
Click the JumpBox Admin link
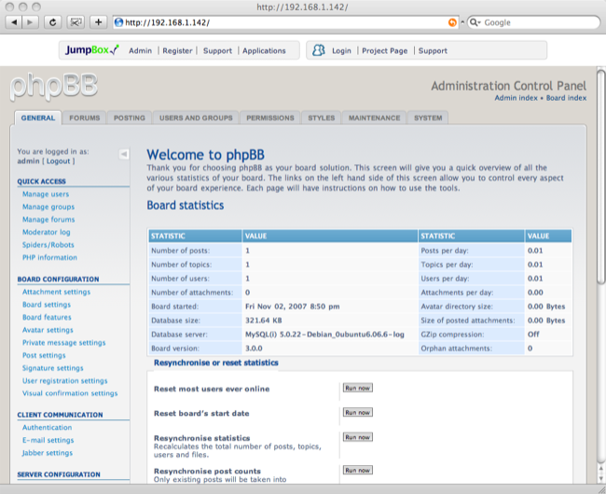pyautogui.click(x=140, y=50)
